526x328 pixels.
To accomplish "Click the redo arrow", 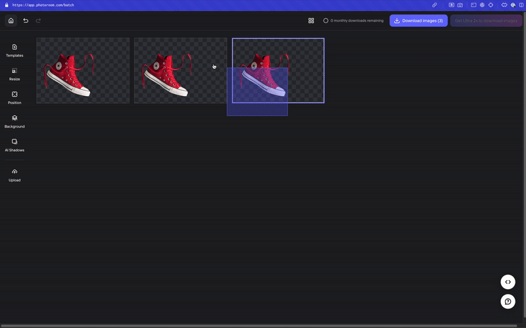I will coord(38,20).
